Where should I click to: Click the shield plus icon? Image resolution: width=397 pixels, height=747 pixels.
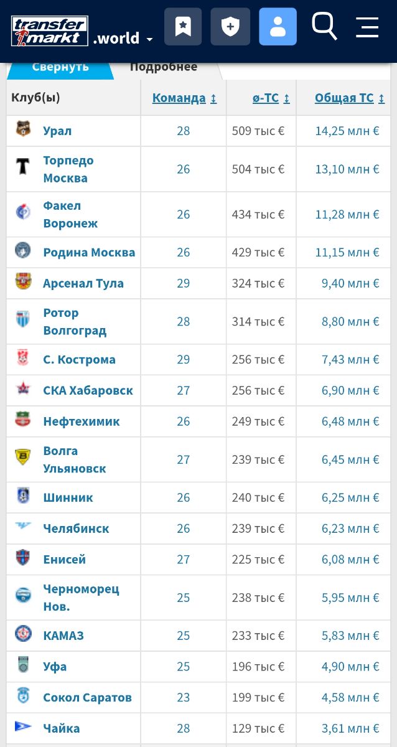tap(230, 27)
